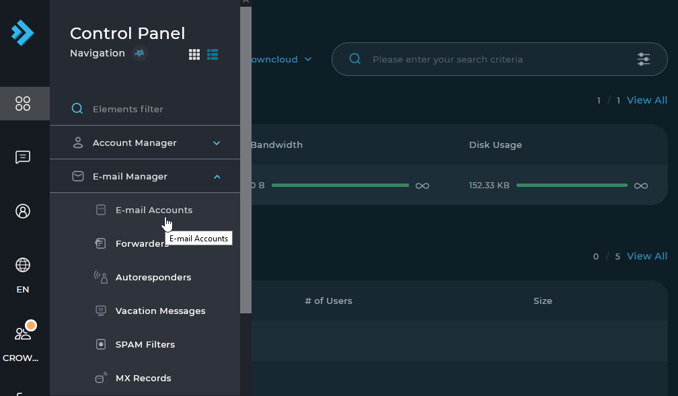Click View All link next to 0 / 5
This screenshot has height=396, width=678.
pos(646,256)
